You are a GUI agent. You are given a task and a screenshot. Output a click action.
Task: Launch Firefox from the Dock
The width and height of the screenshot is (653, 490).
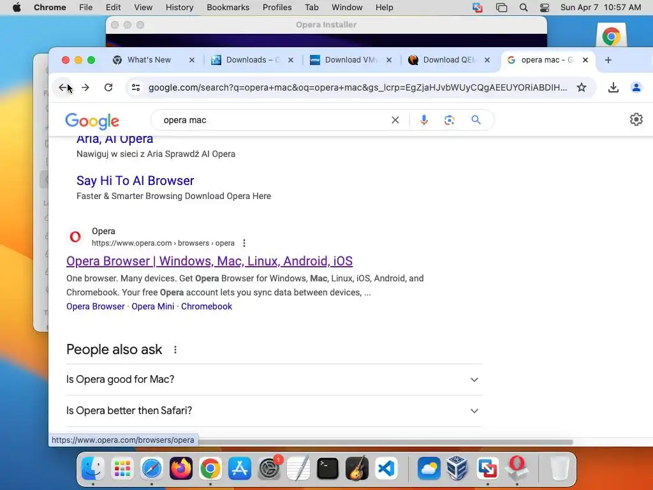(x=180, y=468)
